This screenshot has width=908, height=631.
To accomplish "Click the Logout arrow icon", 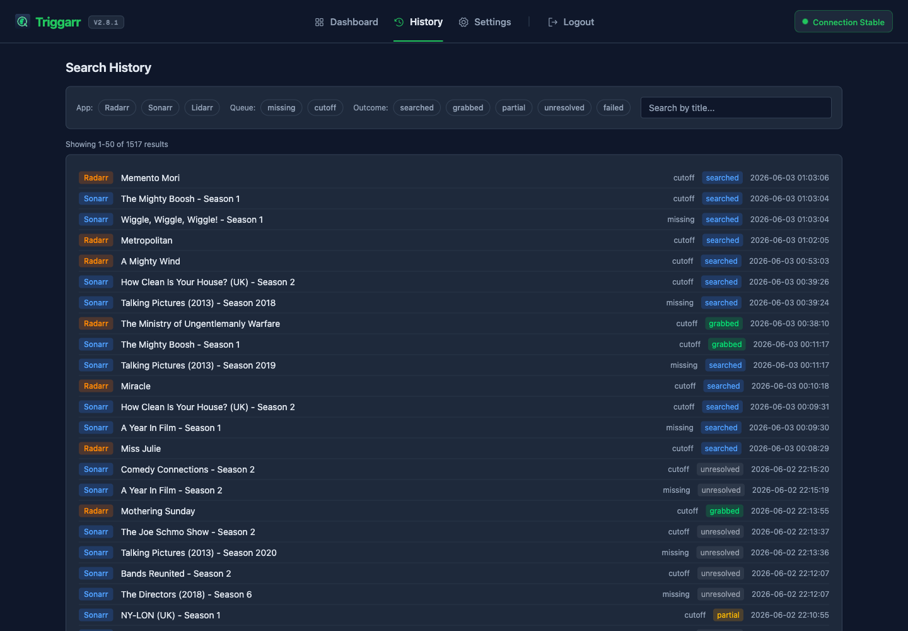I will (553, 22).
